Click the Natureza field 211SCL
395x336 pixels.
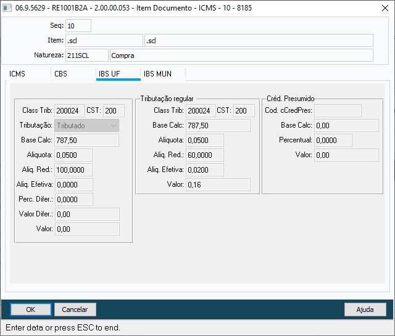pyautogui.click(x=87, y=55)
